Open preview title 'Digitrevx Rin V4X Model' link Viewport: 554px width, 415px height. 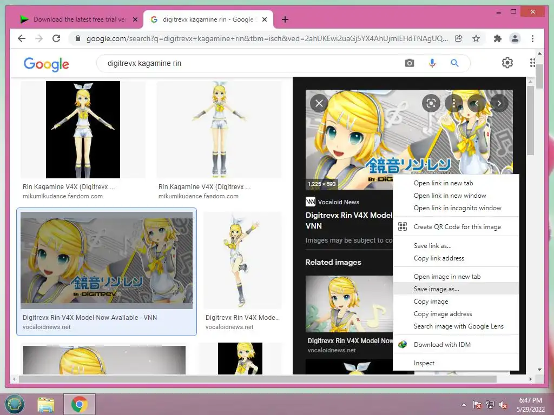[349, 220]
